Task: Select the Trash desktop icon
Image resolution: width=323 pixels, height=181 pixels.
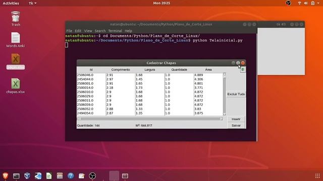Action: click(16, 19)
